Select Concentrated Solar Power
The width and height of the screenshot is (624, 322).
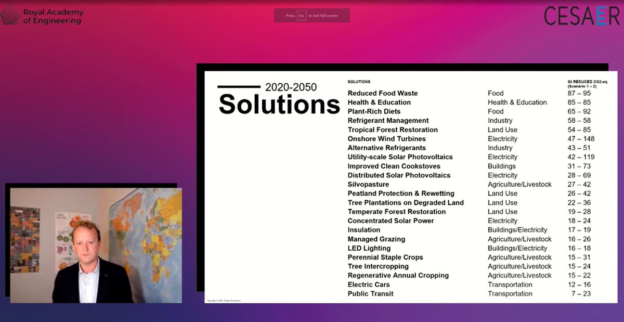coord(391,221)
